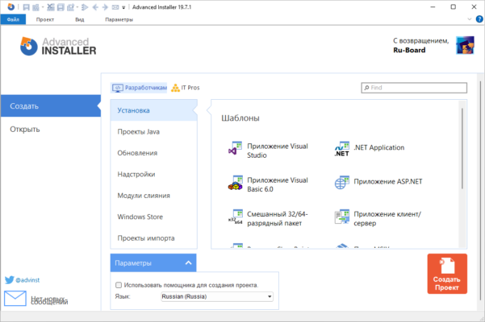
Task: Click 'Приложение клиент/сервер' template label
Action: point(387,218)
